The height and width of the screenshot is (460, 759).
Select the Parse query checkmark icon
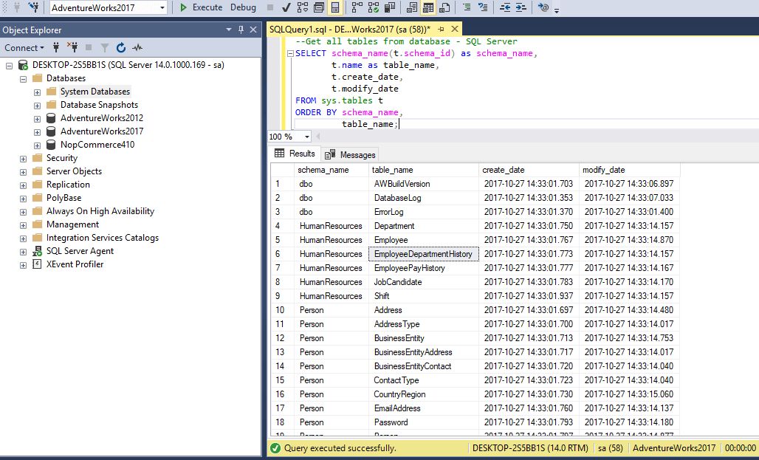click(286, 7)
